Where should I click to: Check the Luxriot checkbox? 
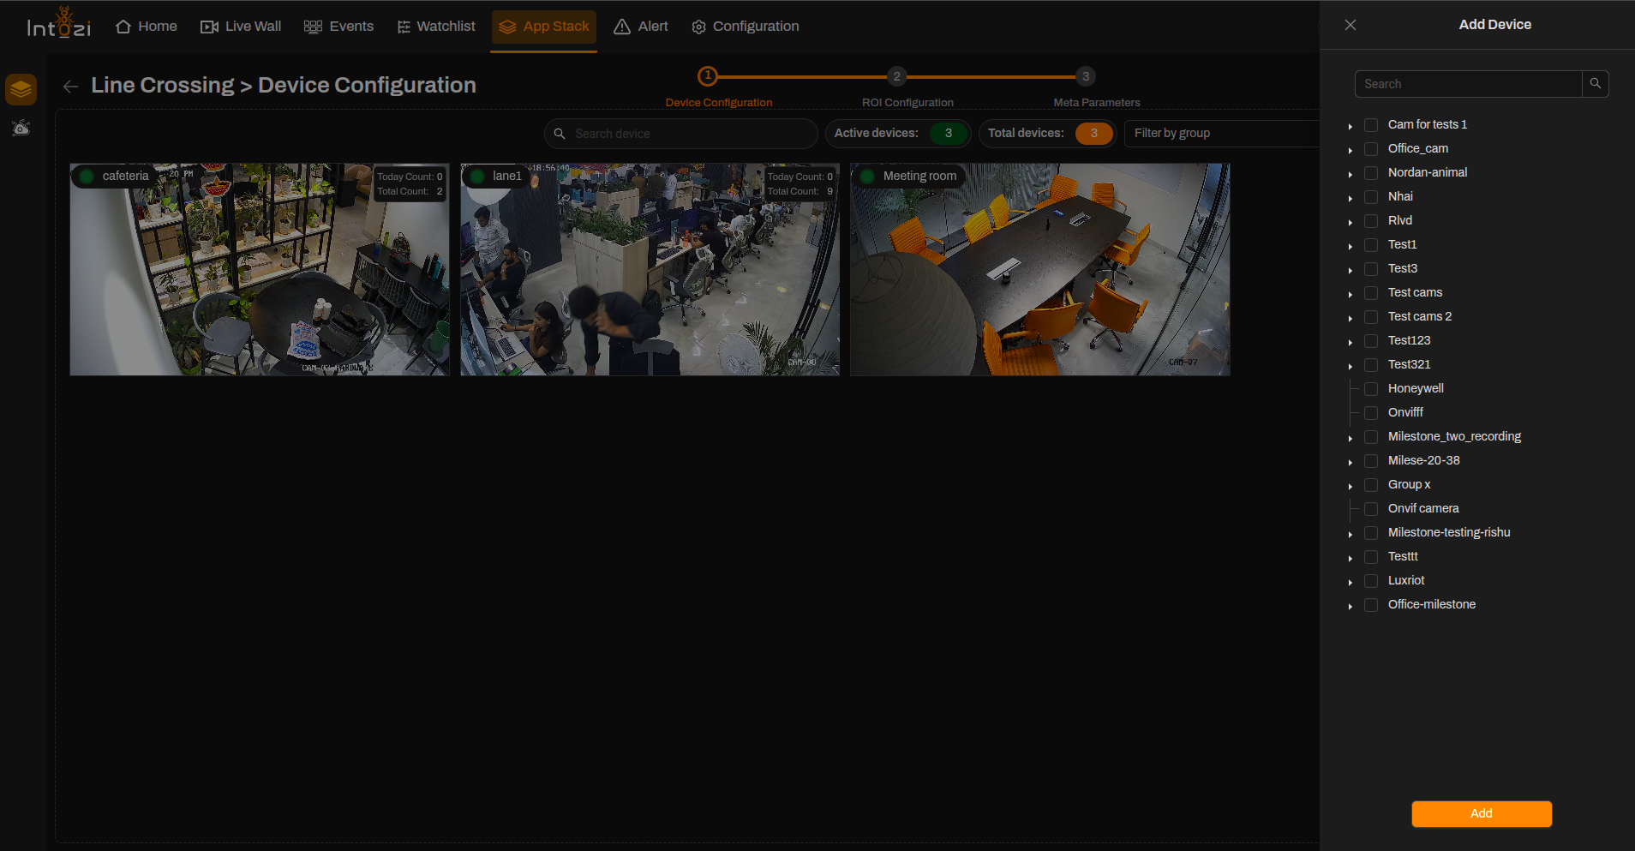tap(1371, 581)
